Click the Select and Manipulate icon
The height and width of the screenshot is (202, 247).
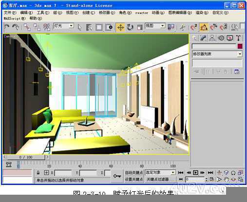[x=182, y=27]
